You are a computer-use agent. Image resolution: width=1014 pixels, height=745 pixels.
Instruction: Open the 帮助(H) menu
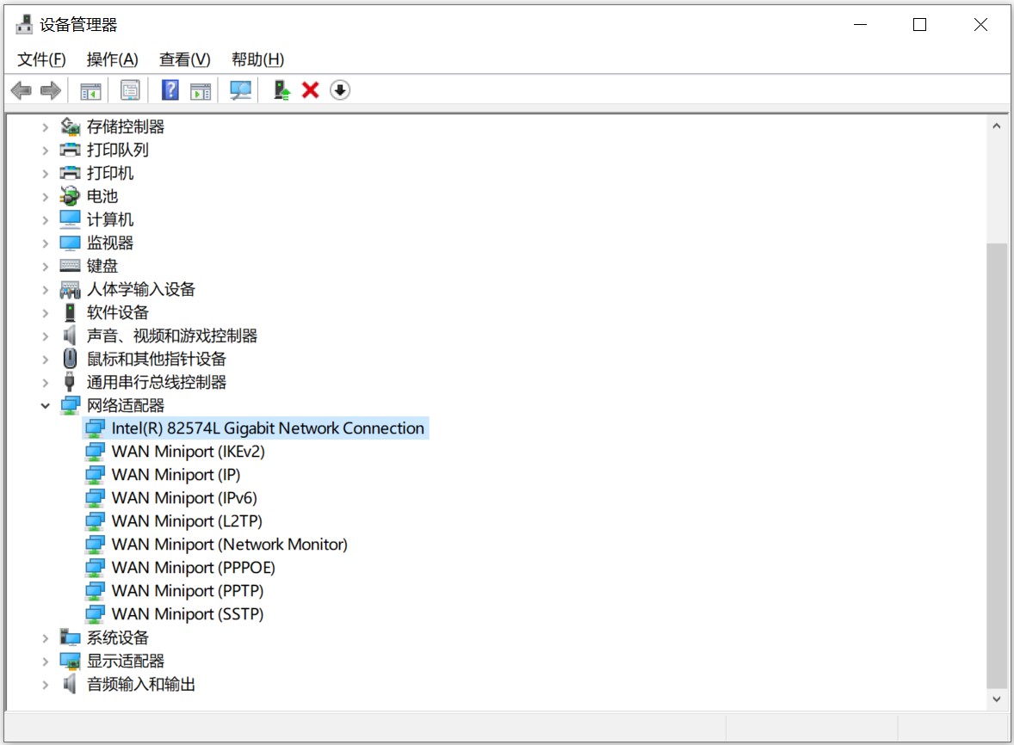tap(257, 59)
